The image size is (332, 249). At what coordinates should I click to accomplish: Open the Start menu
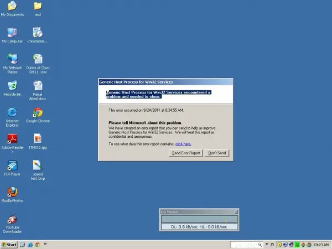click(9, 245)
